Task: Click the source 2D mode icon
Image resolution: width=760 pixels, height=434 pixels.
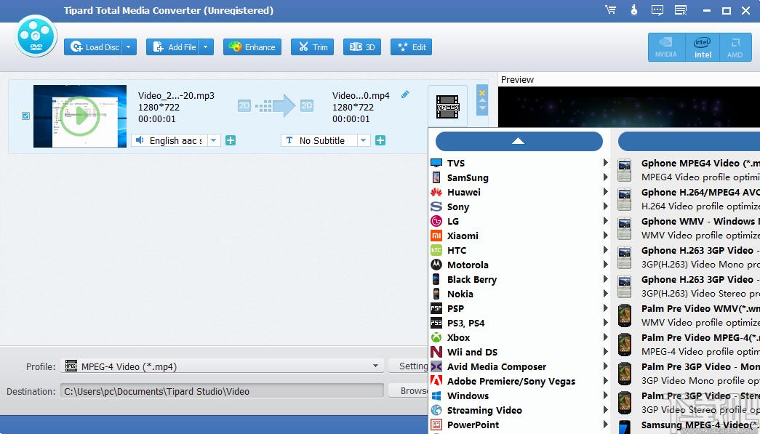Action: pos(244,105)
